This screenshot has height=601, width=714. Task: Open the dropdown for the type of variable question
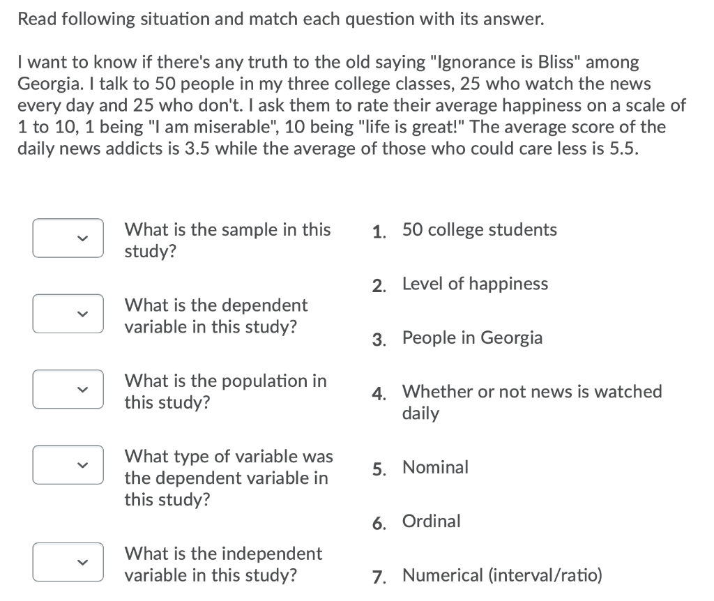(68, 465)
